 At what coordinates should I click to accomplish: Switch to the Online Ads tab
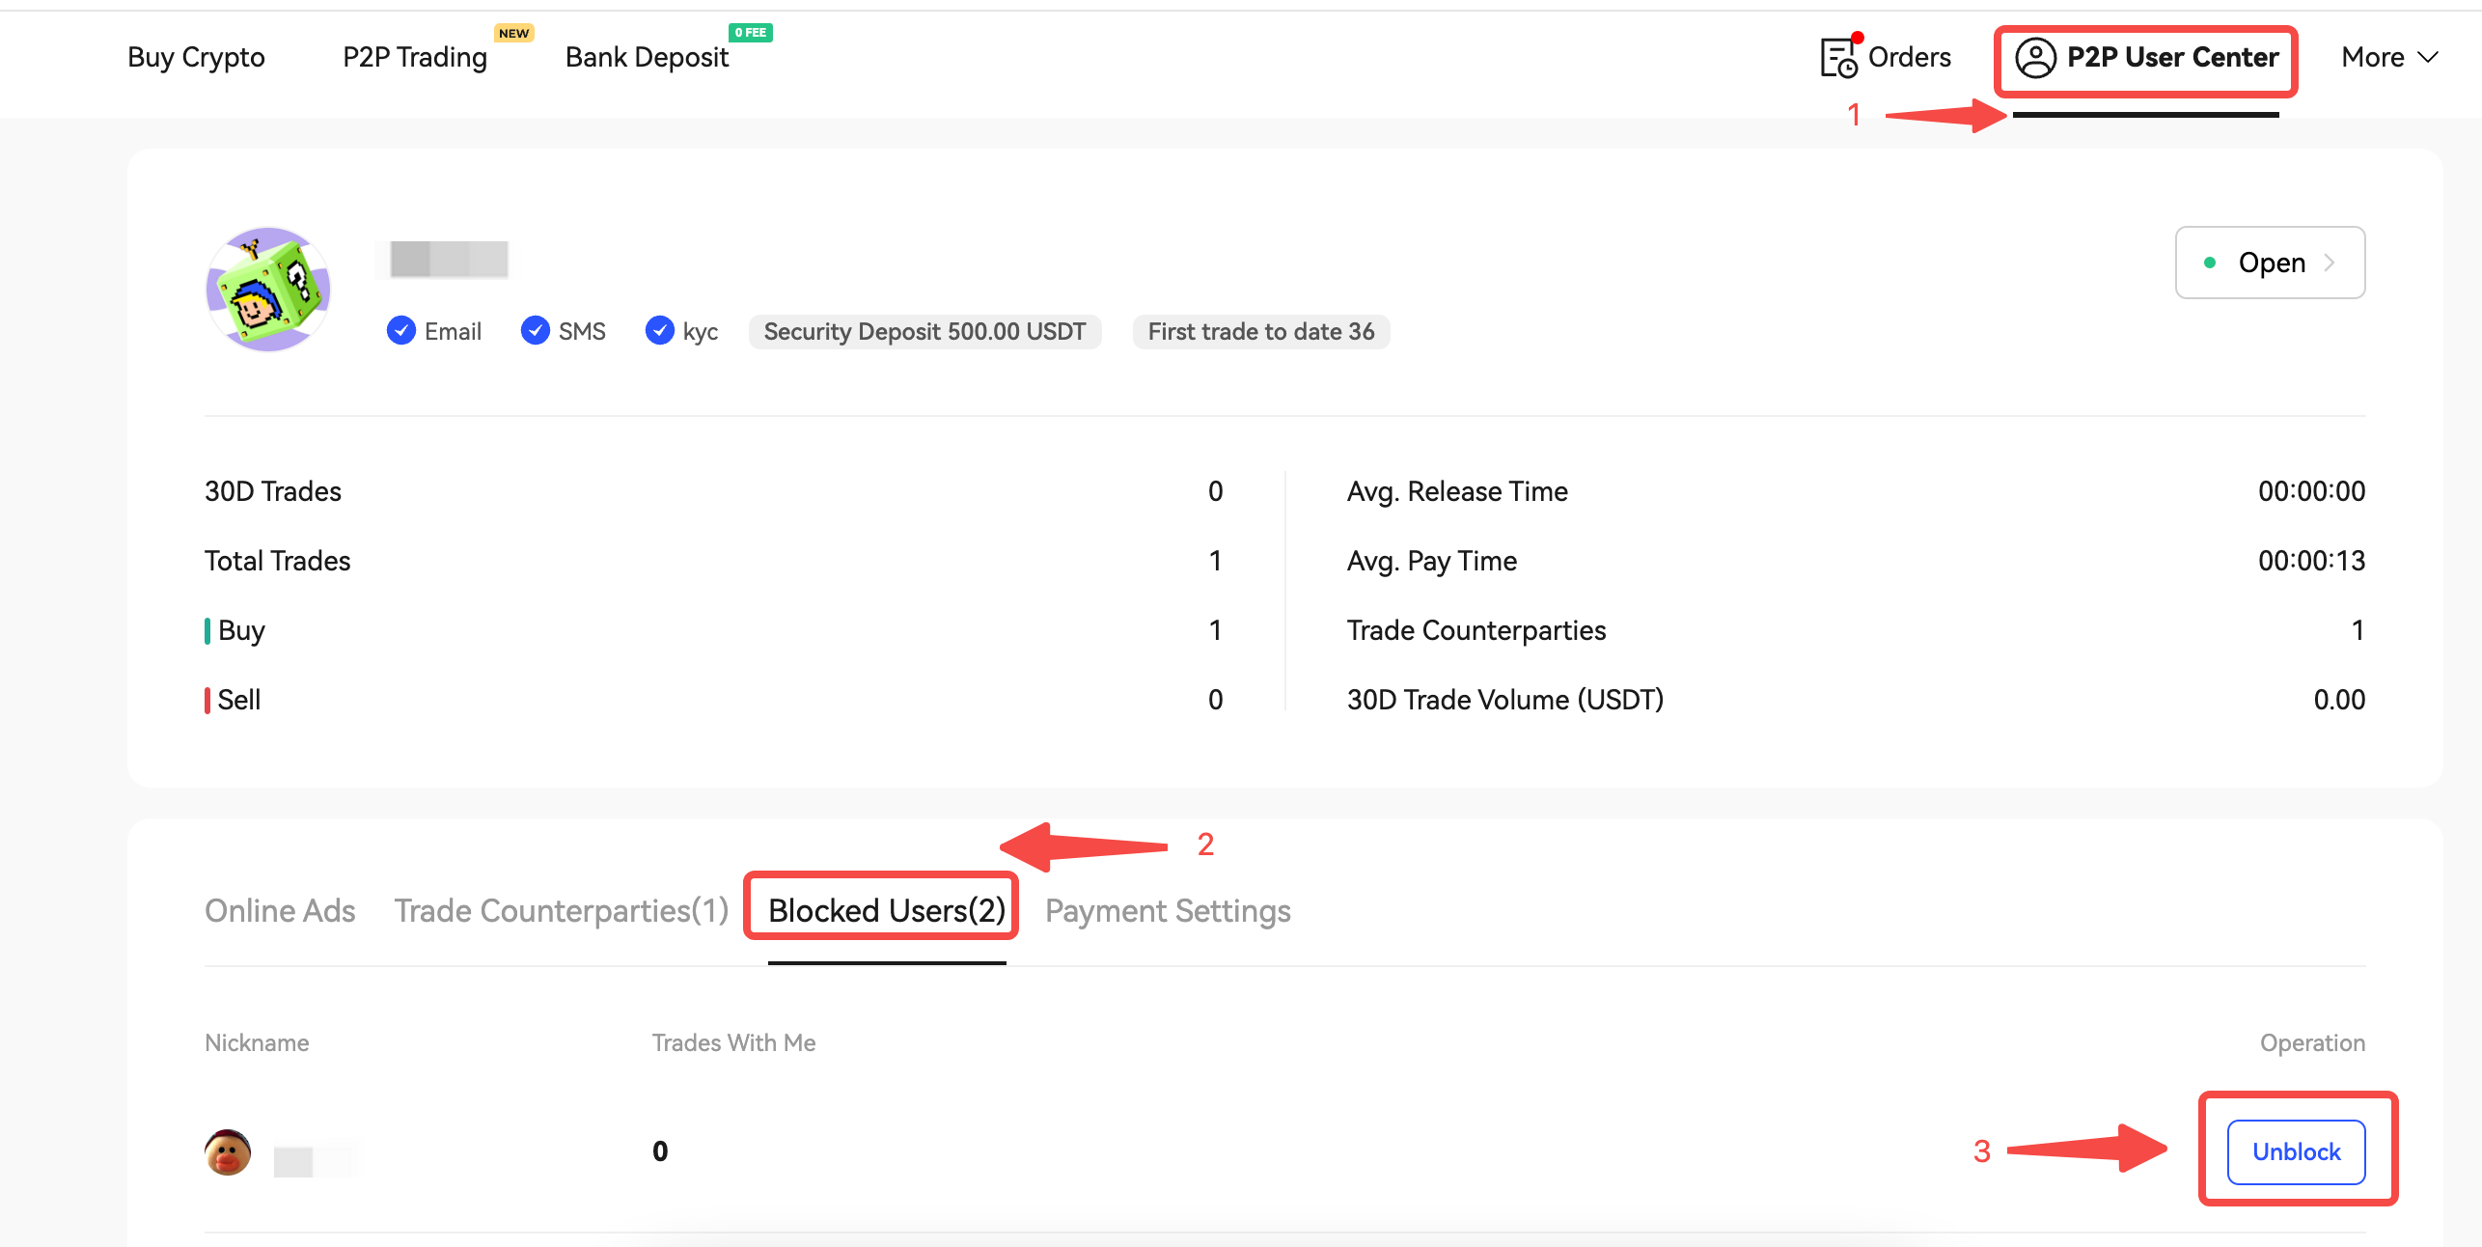click(x=280, y=910)
